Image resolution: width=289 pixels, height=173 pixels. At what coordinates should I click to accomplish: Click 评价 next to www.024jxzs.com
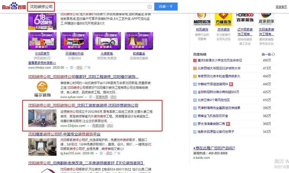click(x=110, y=126)
